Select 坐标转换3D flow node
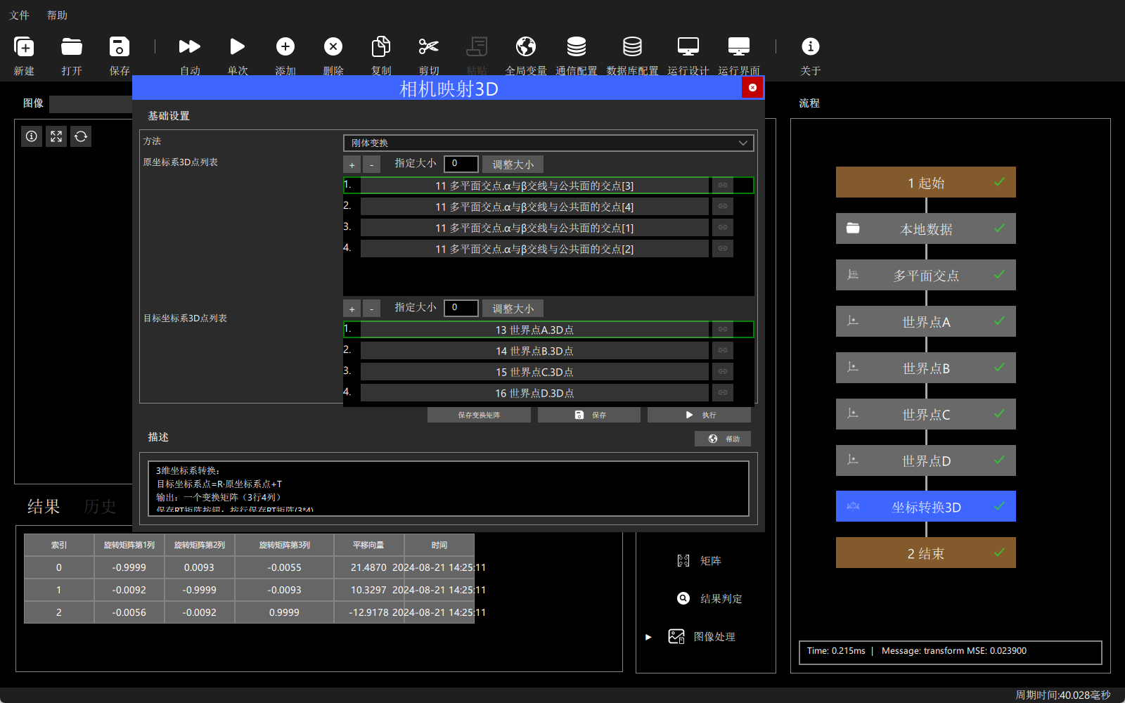This screenshot has width=1125, height=703. coord(926,507)
